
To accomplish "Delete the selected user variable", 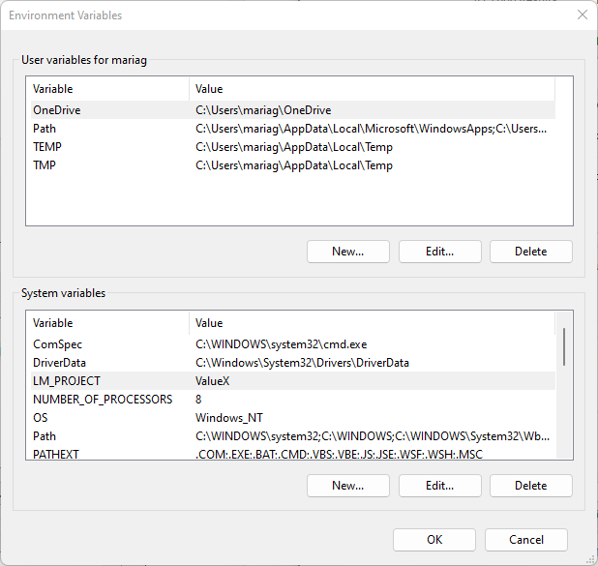I will coord(530,252).
